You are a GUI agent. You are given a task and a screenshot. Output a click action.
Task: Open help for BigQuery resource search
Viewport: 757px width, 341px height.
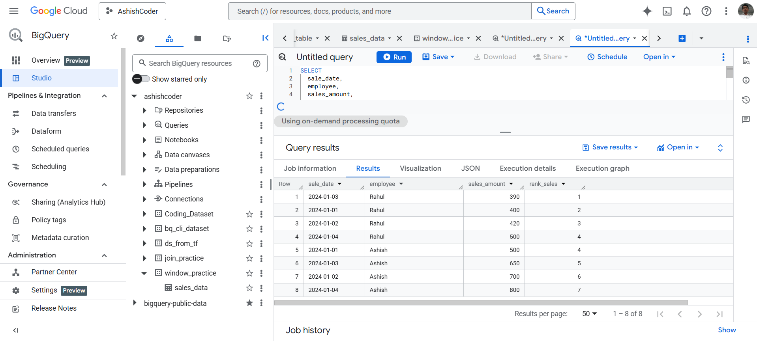[257, 63]
